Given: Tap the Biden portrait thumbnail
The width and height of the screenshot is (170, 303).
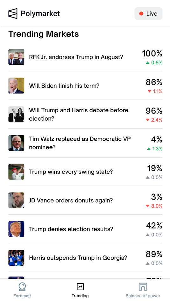Looking at the screenshot, I should [16, 85].
